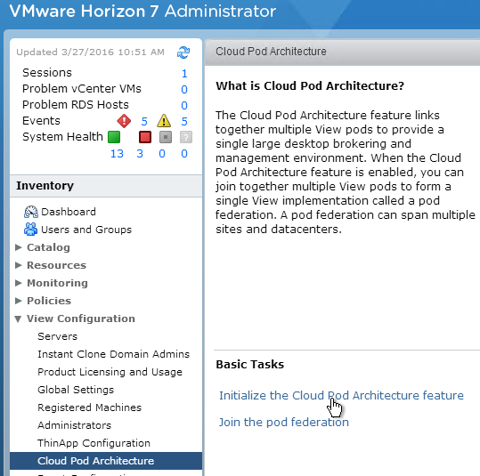
Task: Click the gray System Health square
Action: point(166,137)
